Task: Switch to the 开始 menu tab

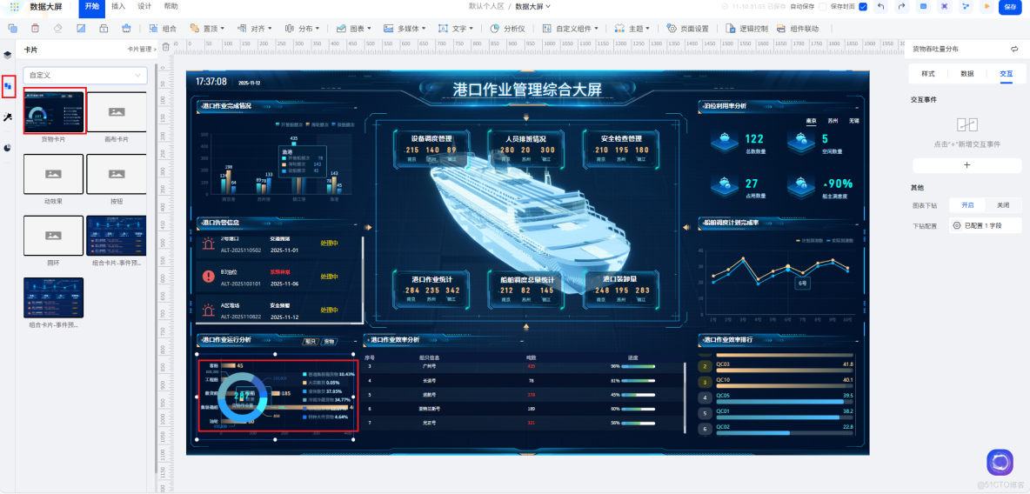Action: (91, 7)
